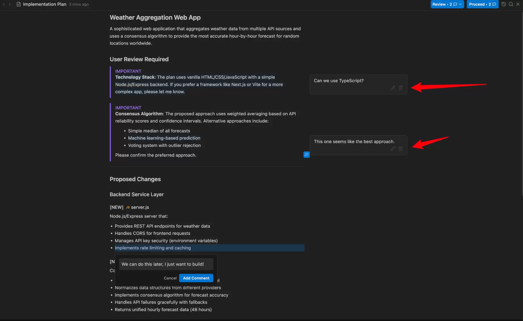Cancel the new comment popup
The width and height of the screenshot is (523, 321).
170,278
